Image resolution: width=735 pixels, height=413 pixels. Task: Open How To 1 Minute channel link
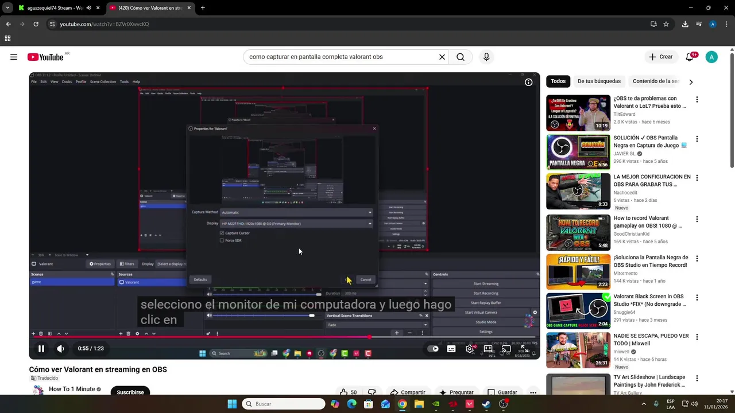tap(72, 389)
